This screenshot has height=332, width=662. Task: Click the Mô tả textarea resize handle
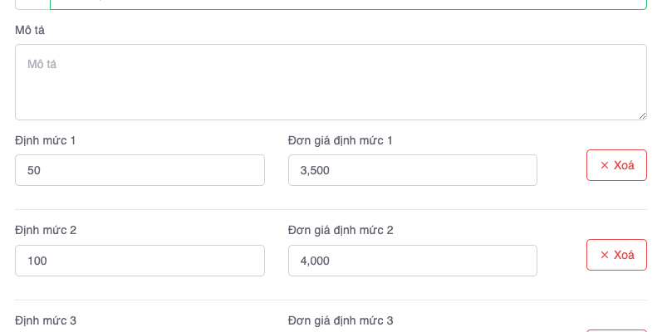click(642, 115)
